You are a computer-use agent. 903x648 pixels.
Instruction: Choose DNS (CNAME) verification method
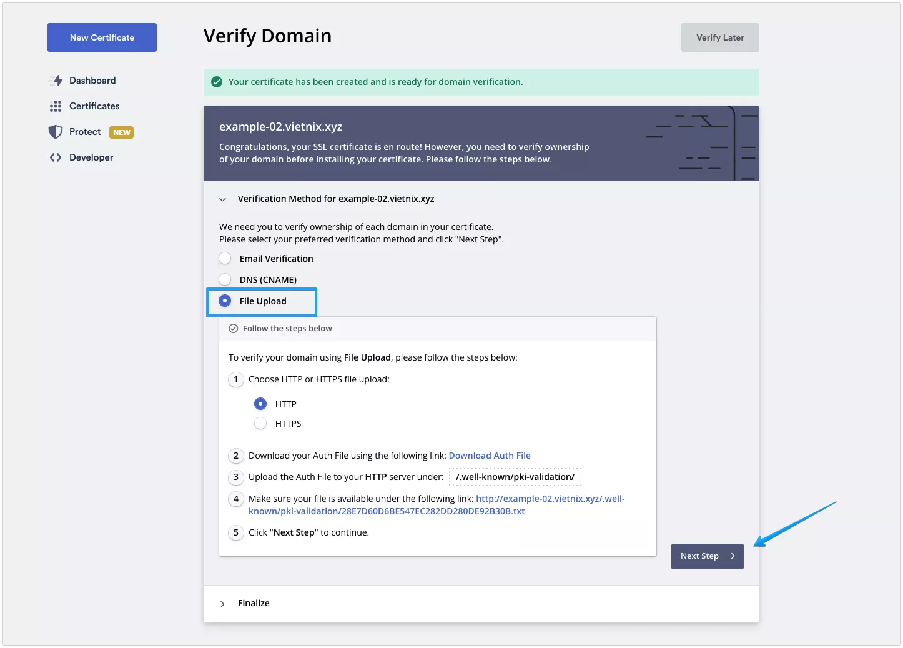pos(225,279)
